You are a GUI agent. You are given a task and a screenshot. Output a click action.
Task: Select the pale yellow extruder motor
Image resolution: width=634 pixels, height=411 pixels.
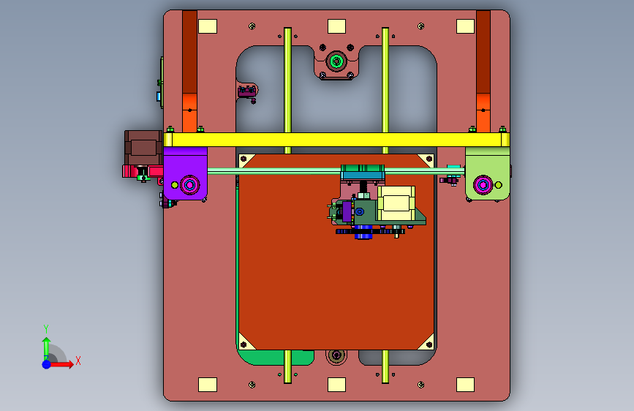396,203
